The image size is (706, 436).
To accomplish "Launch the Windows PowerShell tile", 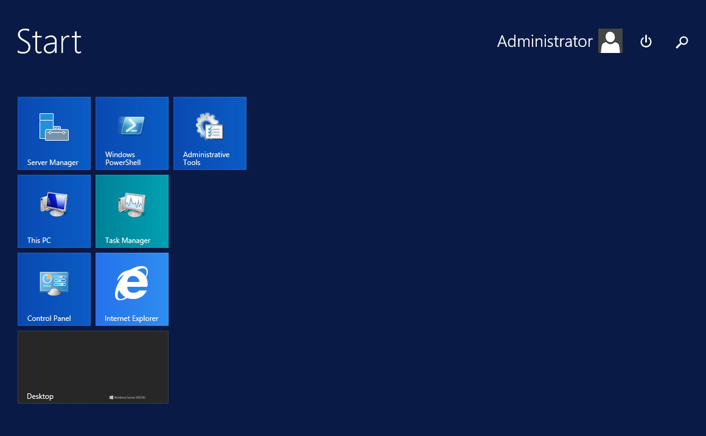I will 132,133.
